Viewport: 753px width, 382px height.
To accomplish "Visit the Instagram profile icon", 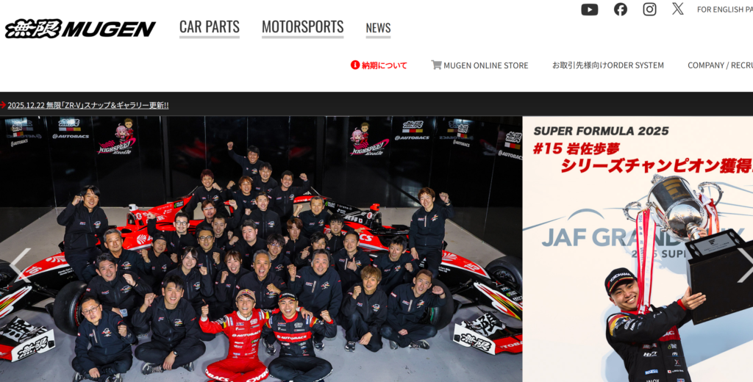I will [x=649, y=9].
